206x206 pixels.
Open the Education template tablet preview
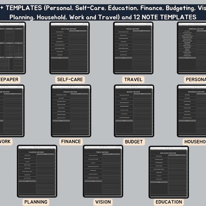click(169, 172)
